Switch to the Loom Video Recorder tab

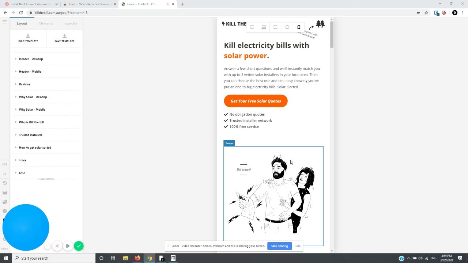point(89,4)
